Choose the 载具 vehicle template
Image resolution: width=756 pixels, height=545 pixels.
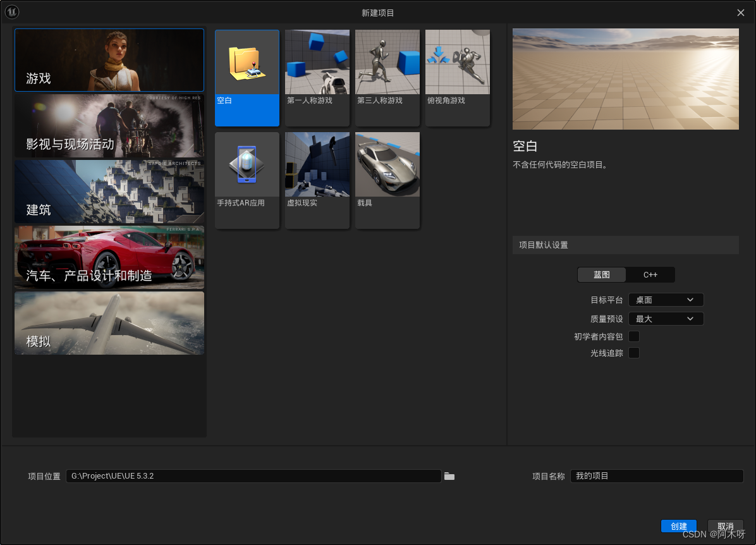point(387,180)
